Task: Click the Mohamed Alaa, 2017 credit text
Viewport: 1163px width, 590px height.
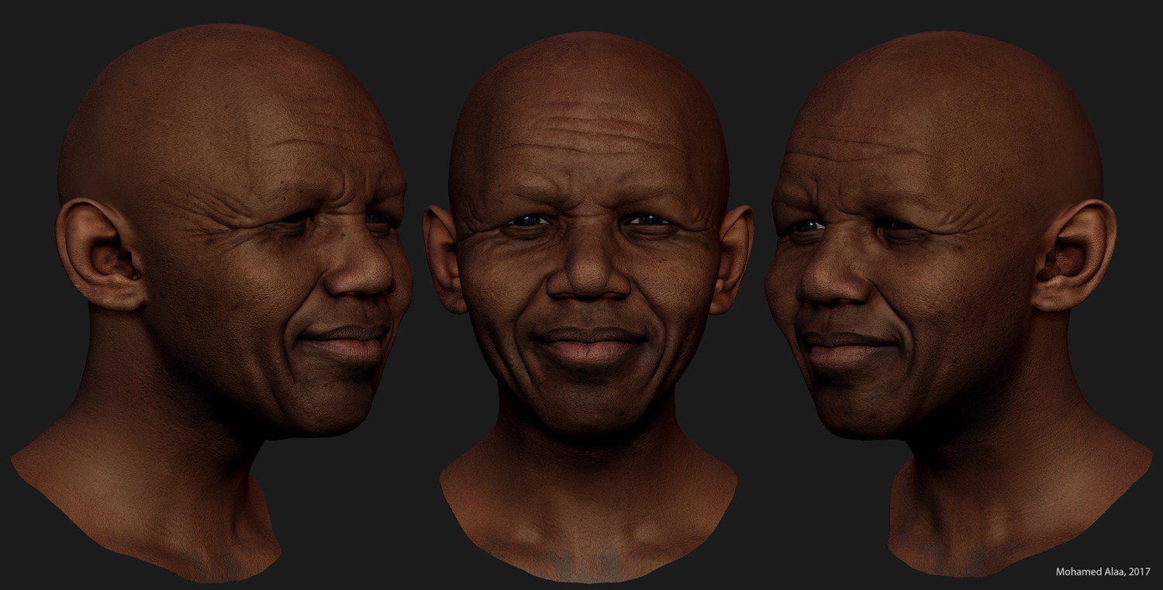Action: 1104,571
